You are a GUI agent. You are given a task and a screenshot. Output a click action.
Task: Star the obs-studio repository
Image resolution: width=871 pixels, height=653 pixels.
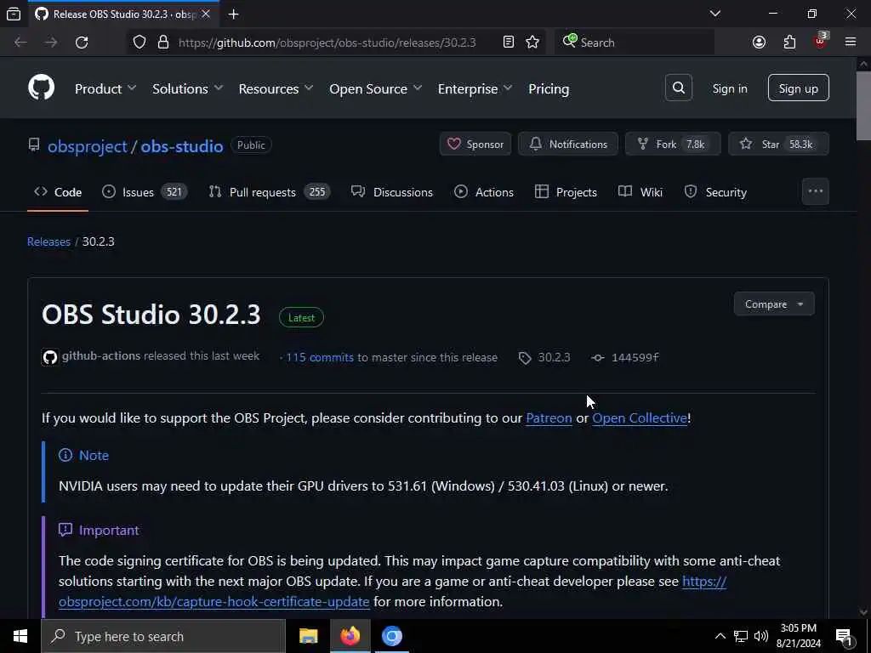778,145
